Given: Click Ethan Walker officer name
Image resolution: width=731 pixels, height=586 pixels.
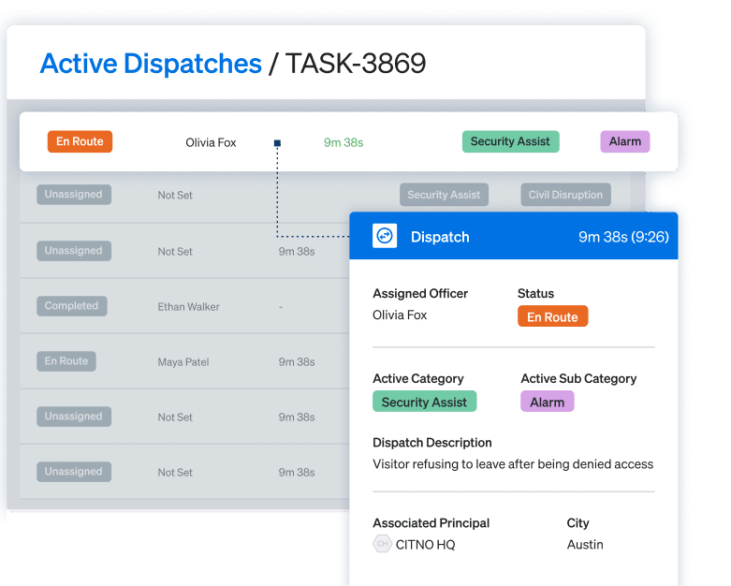Looking at the screenshot, I should click(x=188, y=307).
